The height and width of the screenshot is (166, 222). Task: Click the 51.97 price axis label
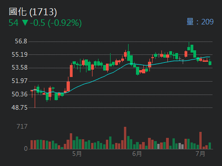click(19, 81)
